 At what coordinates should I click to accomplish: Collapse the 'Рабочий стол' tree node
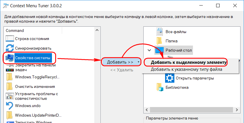149,50
